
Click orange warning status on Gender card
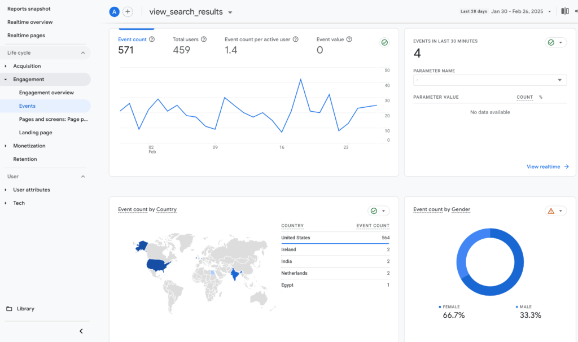click(555, 211)
